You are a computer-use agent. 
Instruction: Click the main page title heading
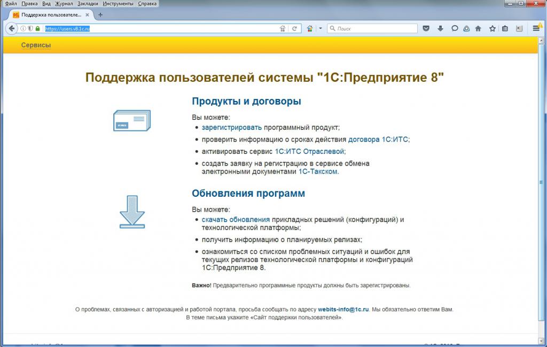(264, 78)
